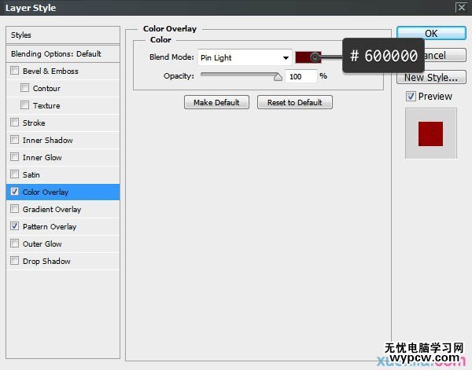Enable the Inner Glow checkbox
The image size is (472, 370).
click(14, 157)
